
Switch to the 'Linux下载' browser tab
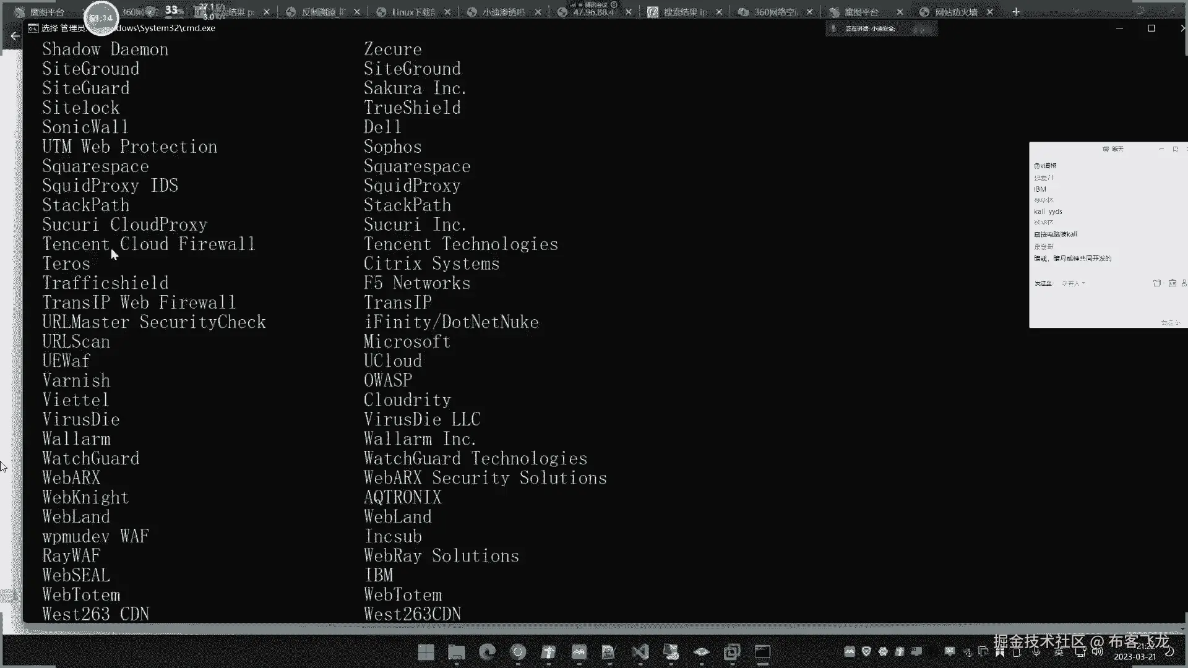[x=413, y=12]
